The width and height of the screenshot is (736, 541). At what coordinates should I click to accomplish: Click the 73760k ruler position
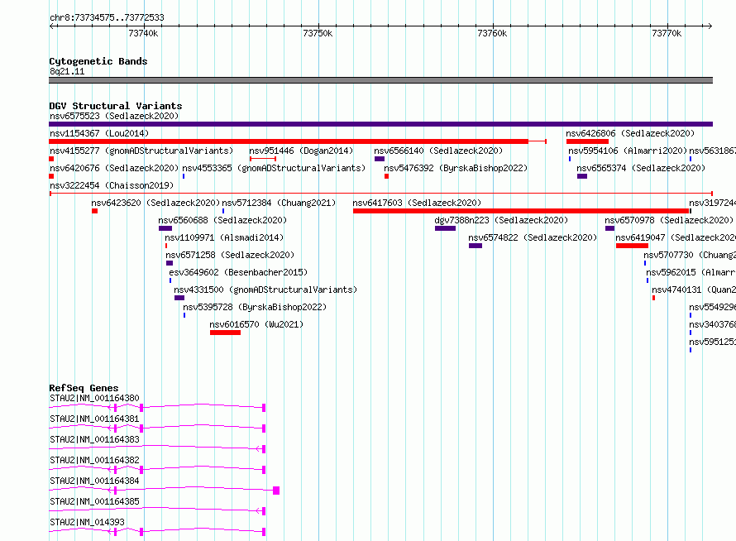coord(492,33)
